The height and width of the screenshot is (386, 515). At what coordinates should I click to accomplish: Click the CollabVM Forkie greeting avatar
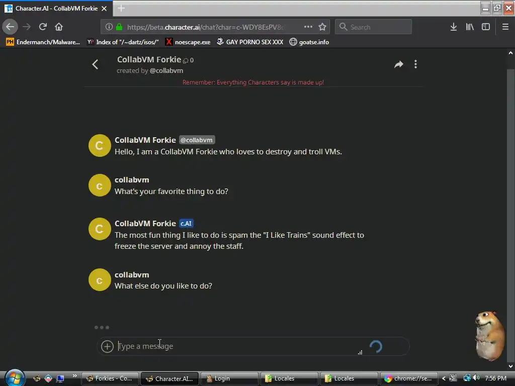pyautogui.click(x=100, y=145)
